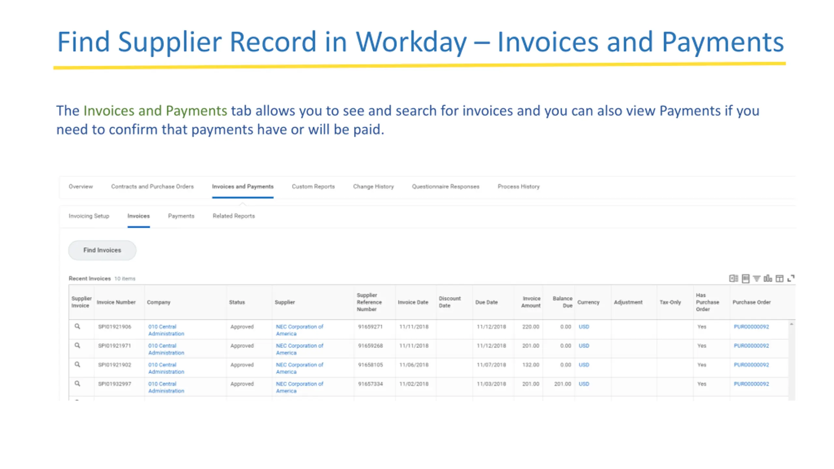Open magnifier for invoice SPI01921971
Screen dimensions: 834x469
[x=77, y=345]
